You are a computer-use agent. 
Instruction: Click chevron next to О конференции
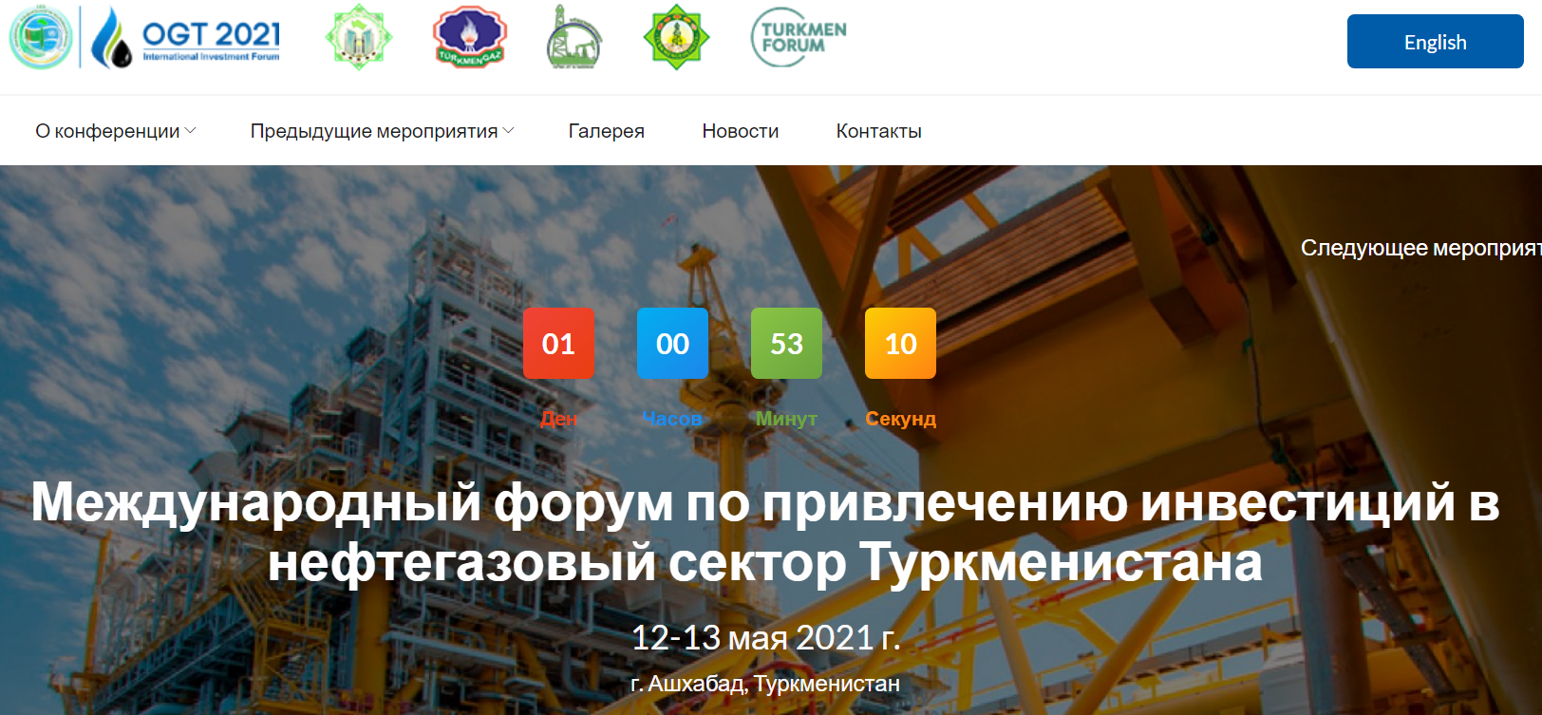click(191, 131)
